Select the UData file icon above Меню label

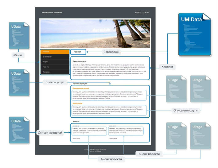[x=19, y=35]
